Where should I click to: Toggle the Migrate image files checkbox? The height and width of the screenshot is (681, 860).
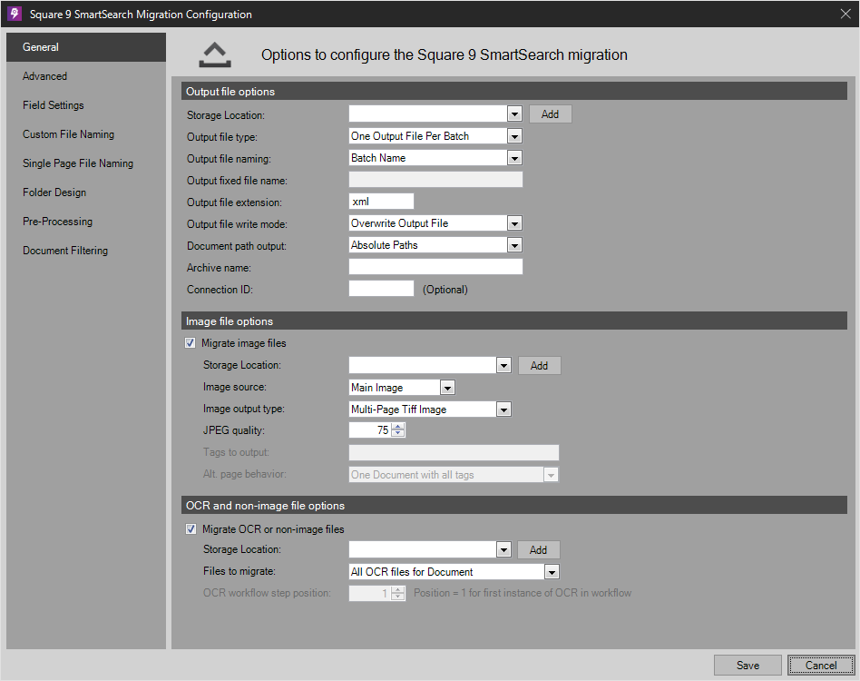tap(190, 343)
